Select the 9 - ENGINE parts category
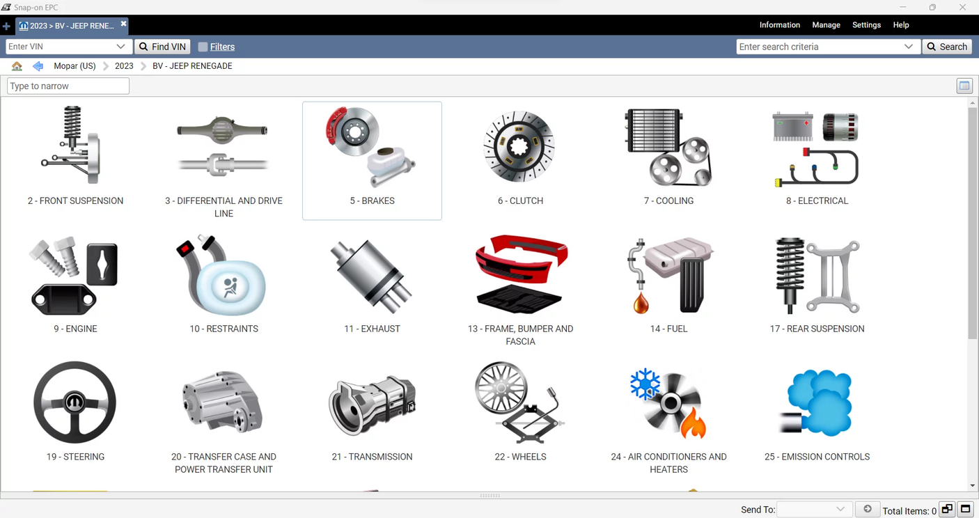The height and width of the screenshot is (518, 979). click(x=75, y=275)
